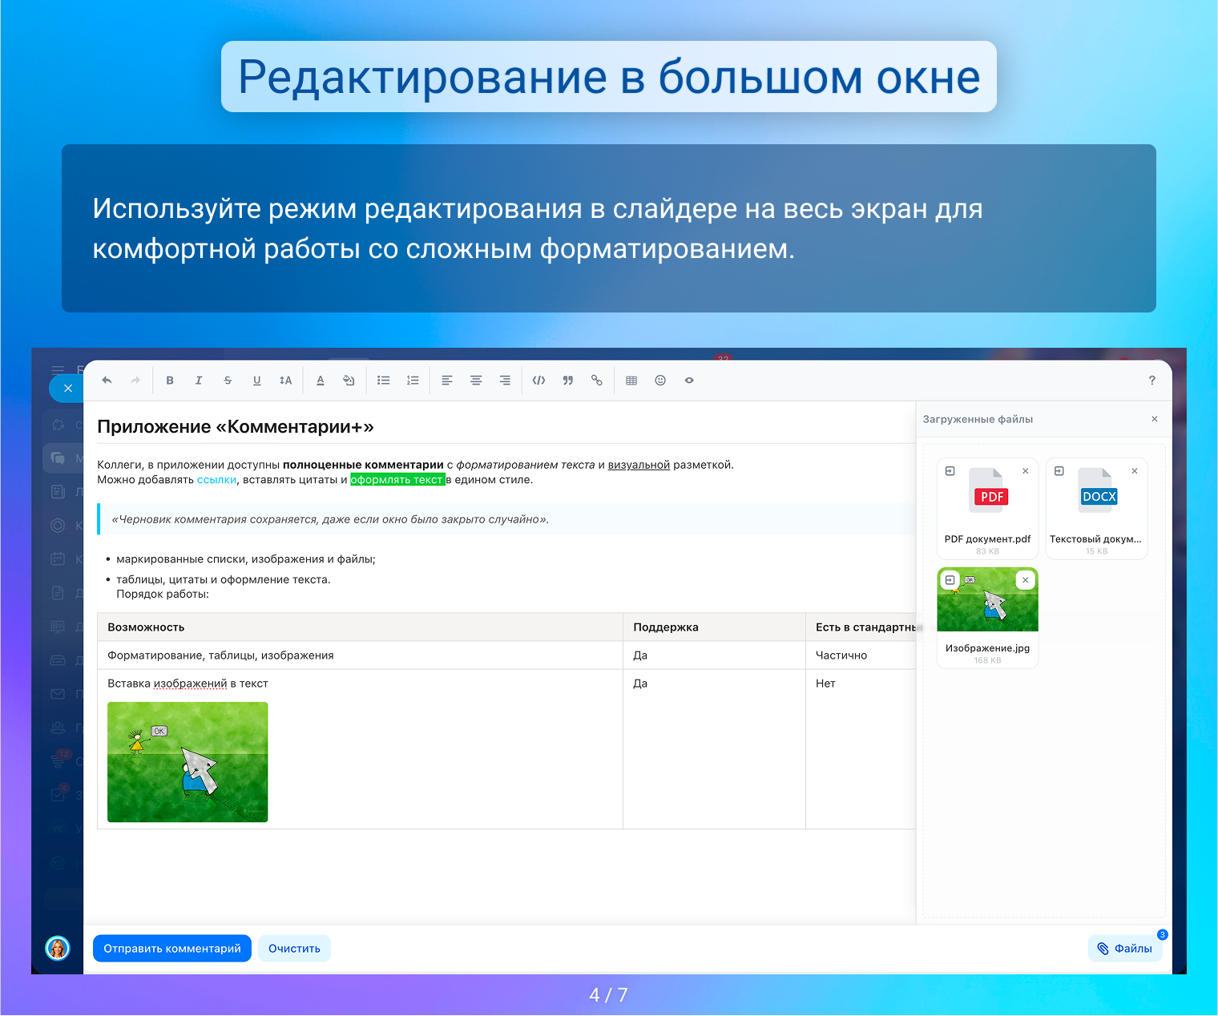Open the DOCX text document tile

pyautogui.click(x=1097, y=508)
